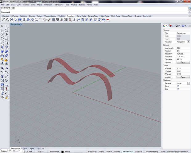This screenshot has width=191, height=153.
Task: Open the Surface menu
Action: click(x=26, y=5)
